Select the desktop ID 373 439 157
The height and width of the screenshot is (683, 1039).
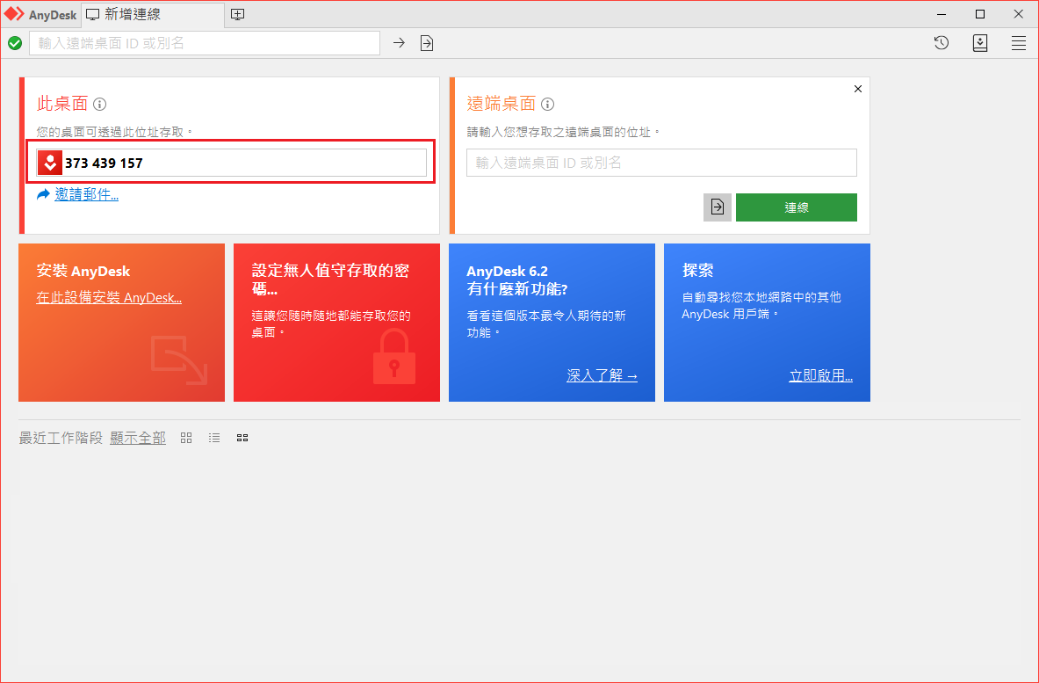tap(104, 163)
